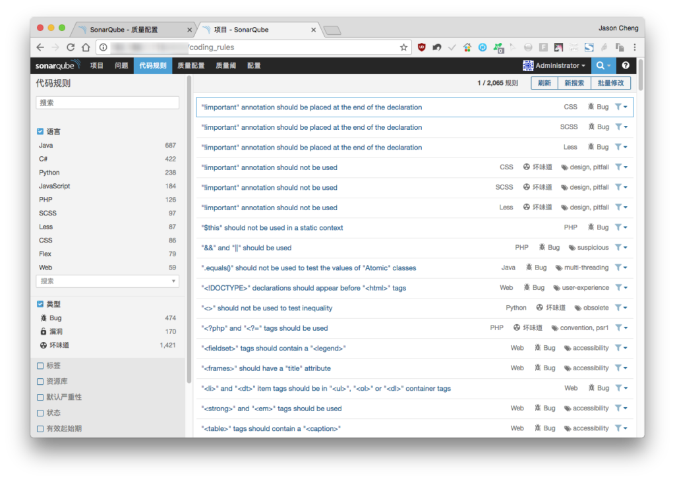Uncheck the 语言 facet checkbox
The width and height of the screenshot is (675, 481).
point(40,131)
